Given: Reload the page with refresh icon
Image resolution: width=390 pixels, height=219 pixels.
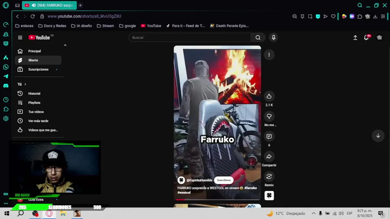Looking at the screenshot, I should pyautogui.click(x=33, y=16).
